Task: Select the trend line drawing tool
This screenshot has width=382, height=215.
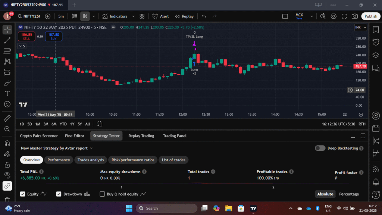Action: tap(7, 40)
